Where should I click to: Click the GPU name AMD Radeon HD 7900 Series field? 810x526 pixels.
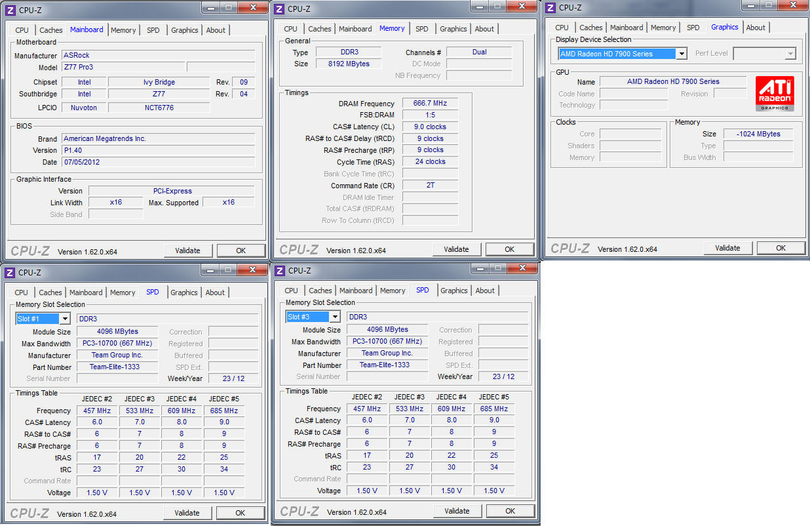click(673, 81)
